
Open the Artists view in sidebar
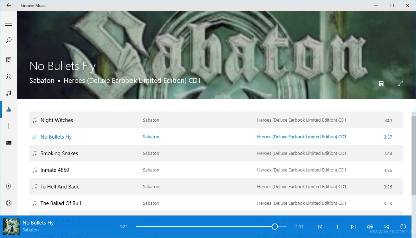9,77
